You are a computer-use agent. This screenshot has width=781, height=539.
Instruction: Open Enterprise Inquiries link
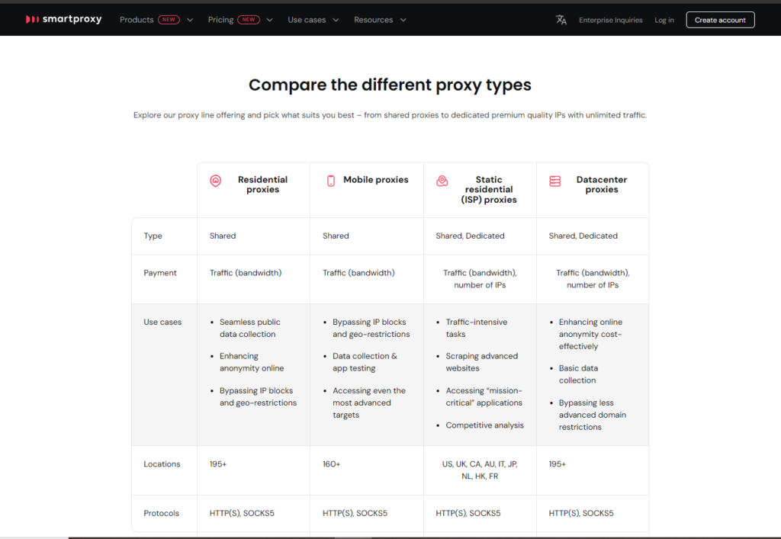(x=611, y=20)
